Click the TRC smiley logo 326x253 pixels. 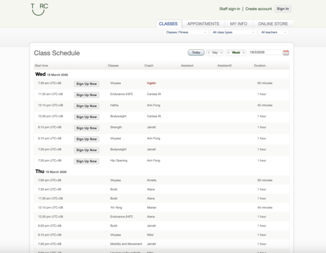click(x=39, y=9)
